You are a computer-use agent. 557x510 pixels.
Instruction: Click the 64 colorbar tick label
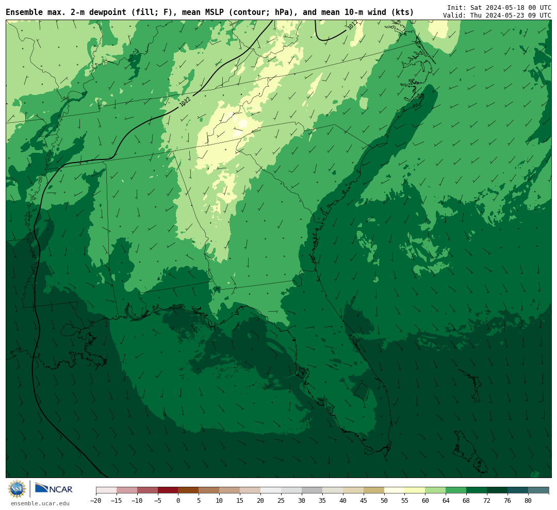pos(446,501)
